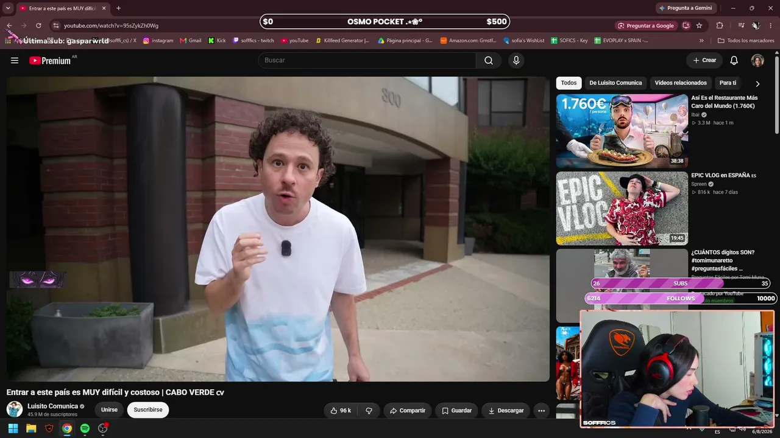This screenshot has height=438, width=780.
Task: Show more filter chips with the right arrow
Action: (757, 83)
